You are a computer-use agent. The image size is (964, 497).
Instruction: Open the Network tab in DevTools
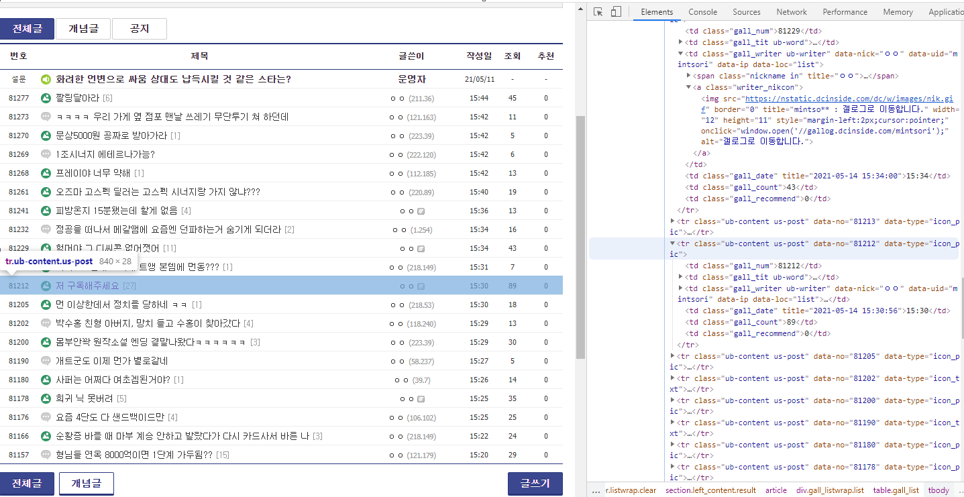792,12
